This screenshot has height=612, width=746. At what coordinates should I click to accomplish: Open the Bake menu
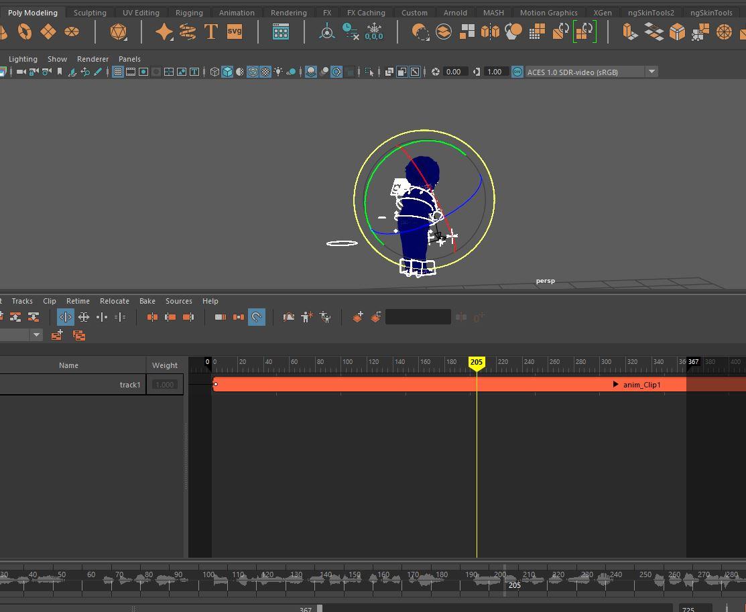point(147,301)
